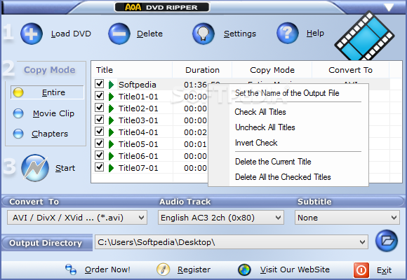Screen dimensions: 407x280
Task: Click the Order Now! link
Action: point(107,269)
